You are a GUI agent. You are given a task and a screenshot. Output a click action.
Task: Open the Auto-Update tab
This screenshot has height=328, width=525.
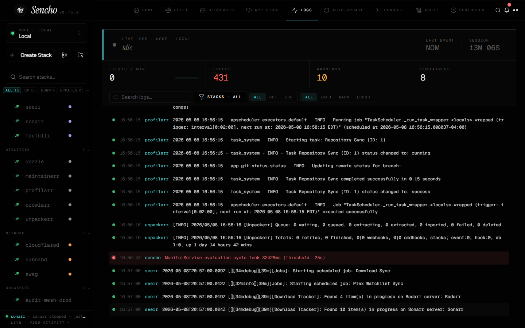343,10
